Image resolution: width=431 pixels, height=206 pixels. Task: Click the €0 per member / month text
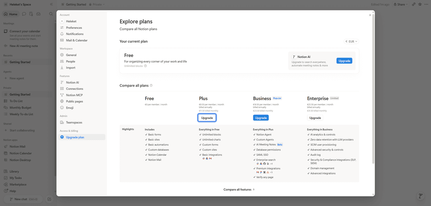point(156,105)
